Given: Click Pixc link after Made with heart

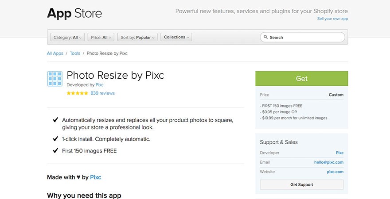Looking at the screenshot, I should [x=96, y=177].
